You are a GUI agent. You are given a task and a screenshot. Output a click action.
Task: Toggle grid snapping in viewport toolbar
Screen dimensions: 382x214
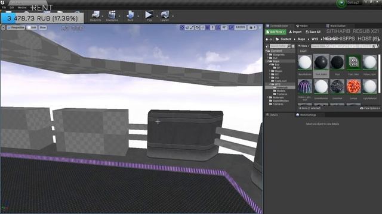pyautogui.click(x=207, y=28)
